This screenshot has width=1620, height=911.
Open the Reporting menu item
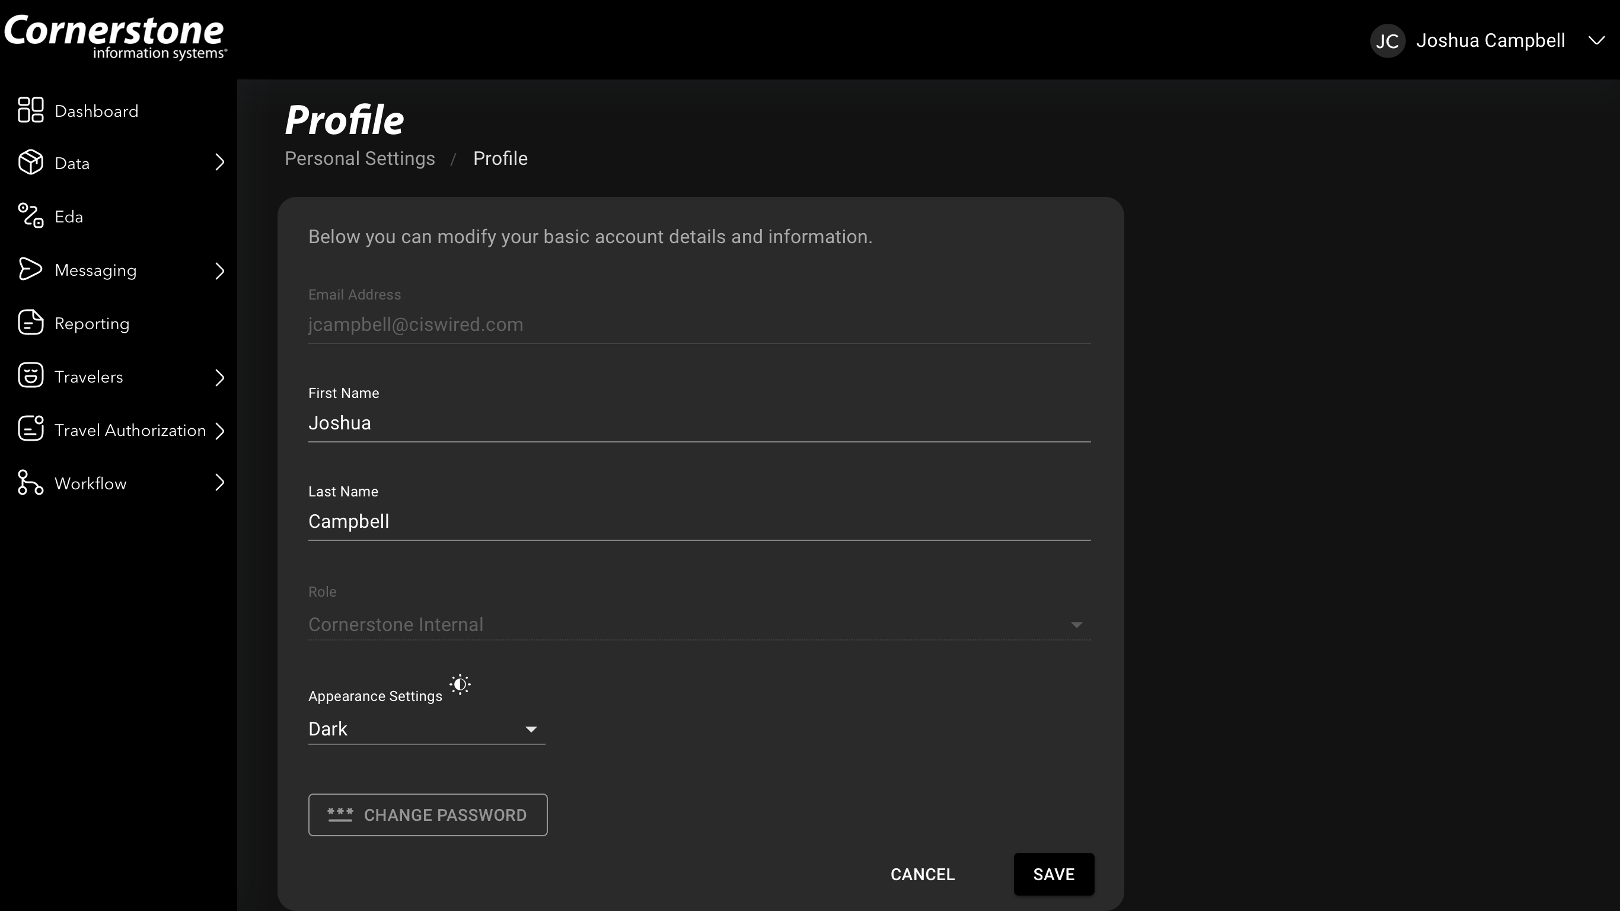point(92,323)
